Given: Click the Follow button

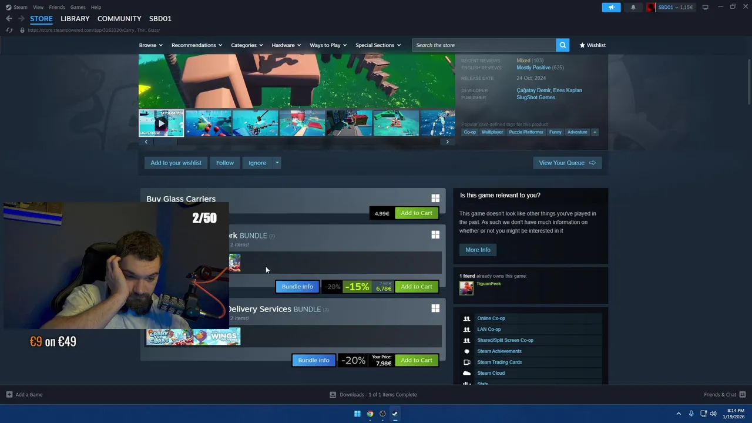Looking at the screenshot, I should pyautogui.click(x=225, y=163).
